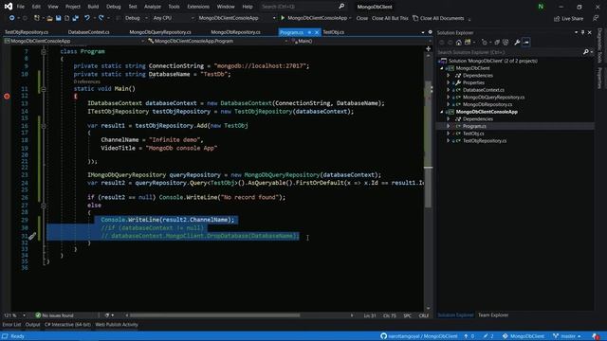Toggle the pin on the Program.cs tab
The width and height of the screenshot is (607, 341).
309,32
